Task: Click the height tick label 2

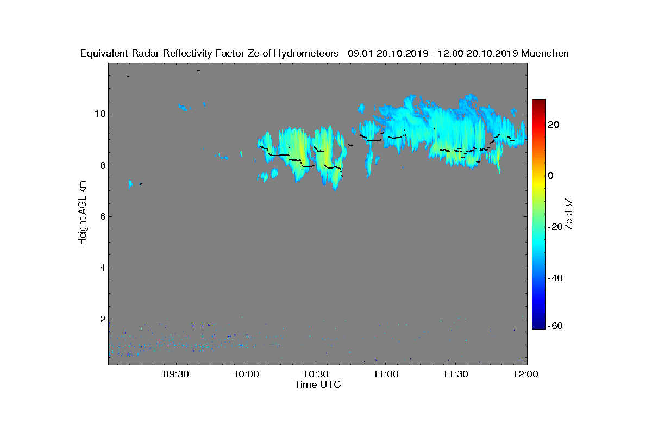Action: click(x=102, y=319)
